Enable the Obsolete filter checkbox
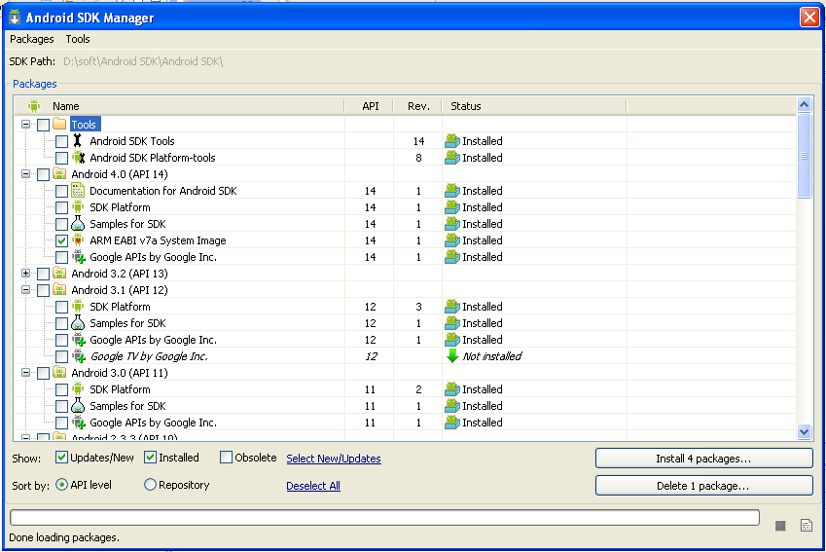 tap(226, 458)
